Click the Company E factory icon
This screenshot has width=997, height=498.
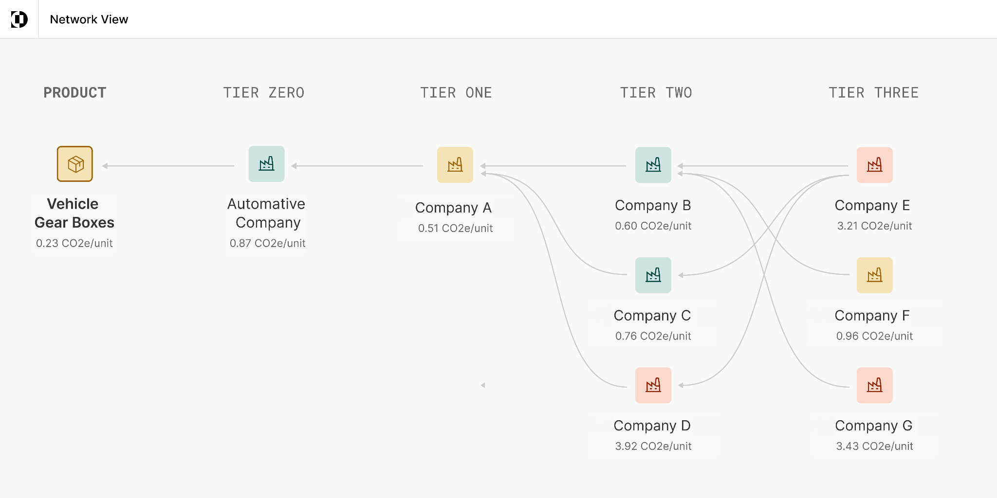point(874,165)
